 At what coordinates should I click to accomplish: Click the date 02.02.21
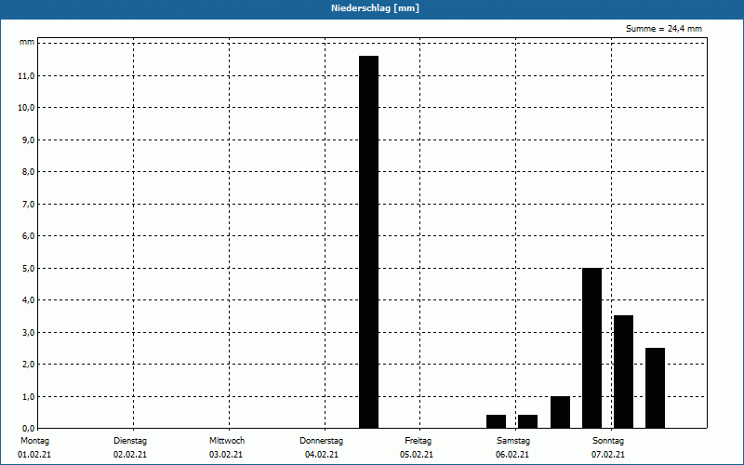pos(130,455)
